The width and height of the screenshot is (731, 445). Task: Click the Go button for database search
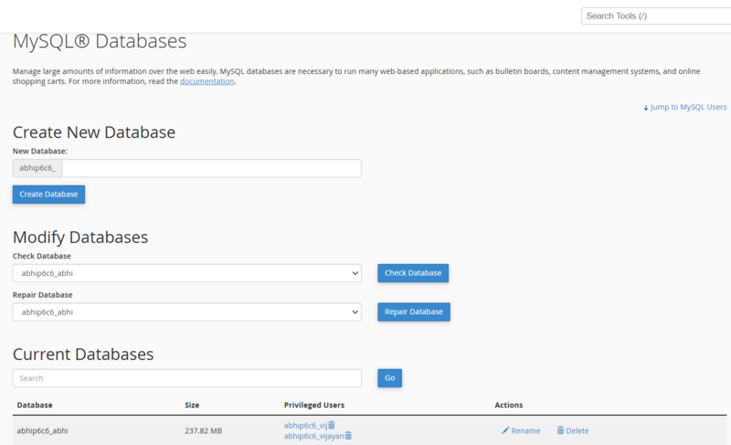click(390, 378)
